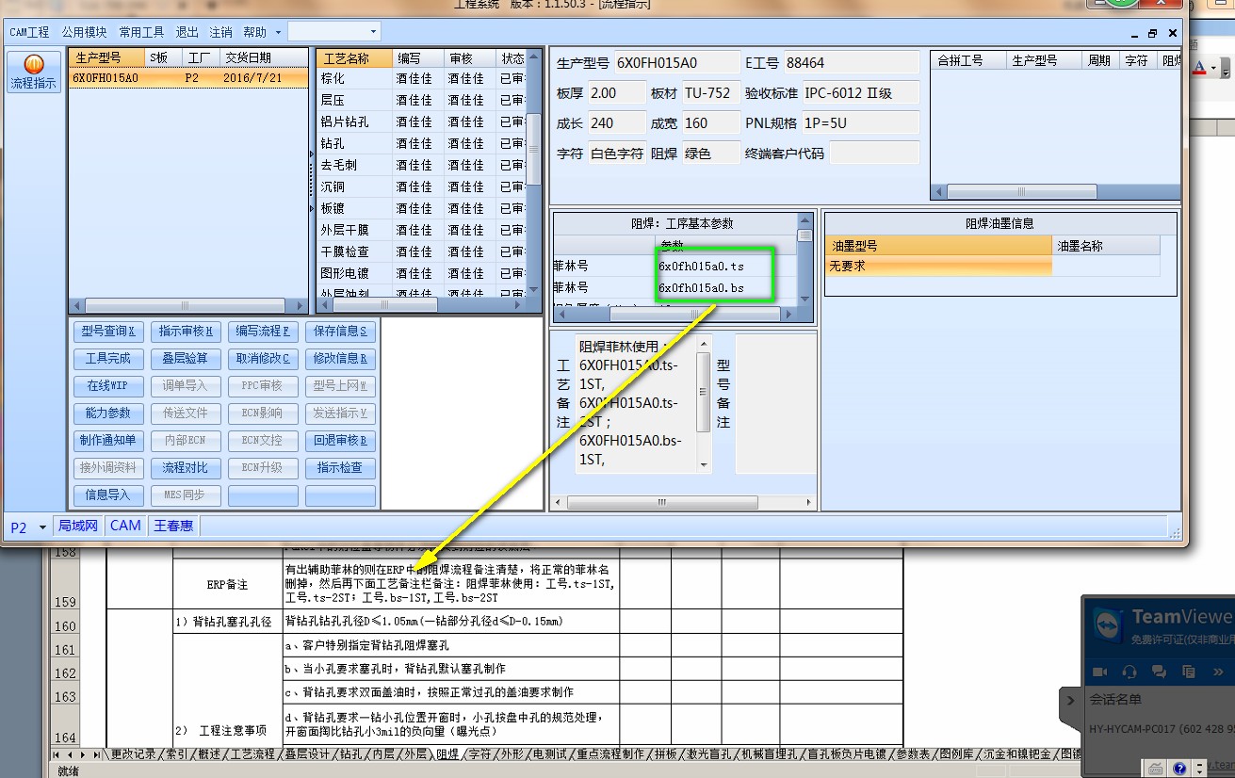Select model row 6X0FH015A0

[188, 78]
